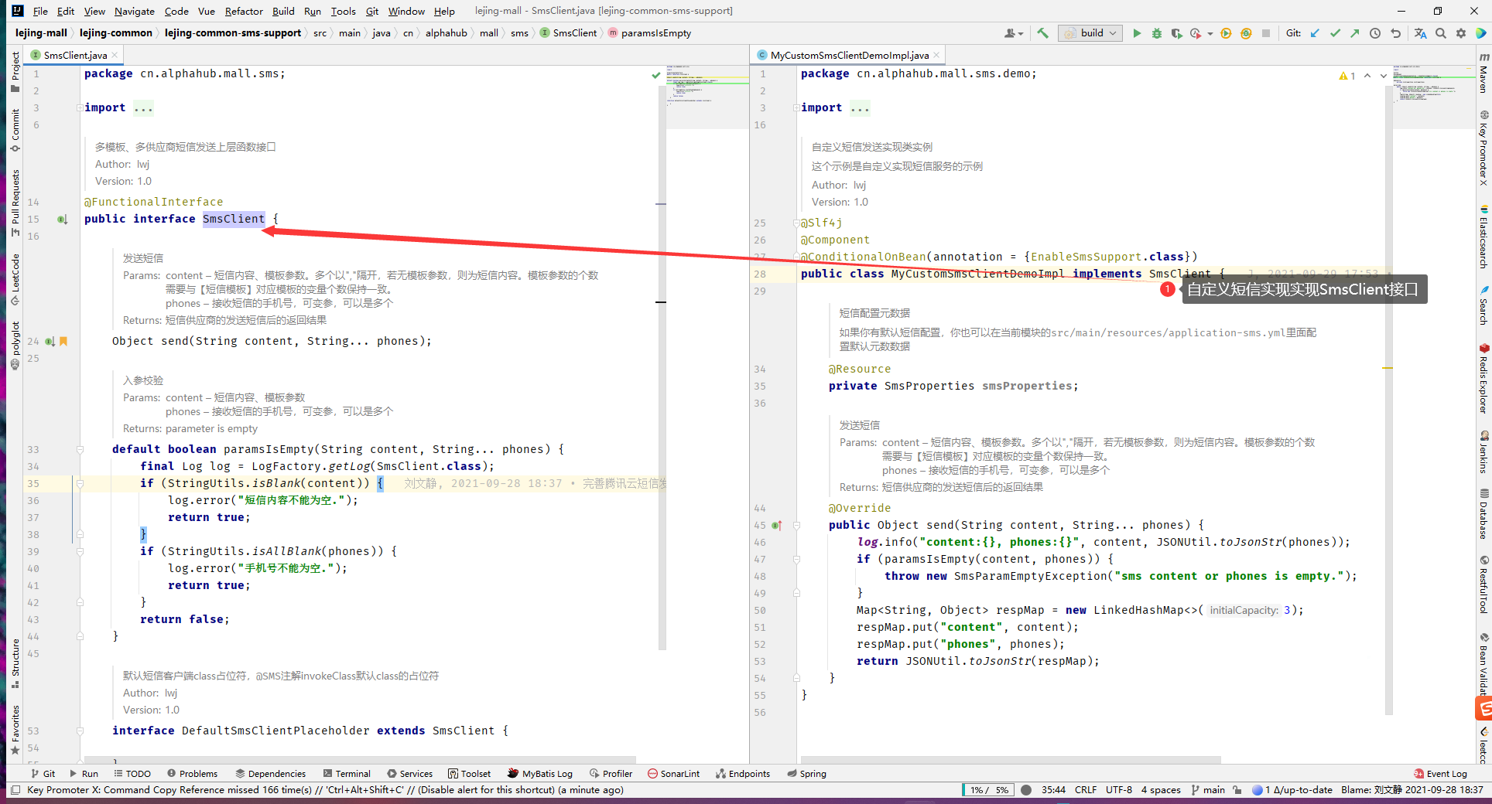Collapse the paramsIsEmpty method at line 33
Viewport: 1492px width, 804px height.
tap(80, 449)
